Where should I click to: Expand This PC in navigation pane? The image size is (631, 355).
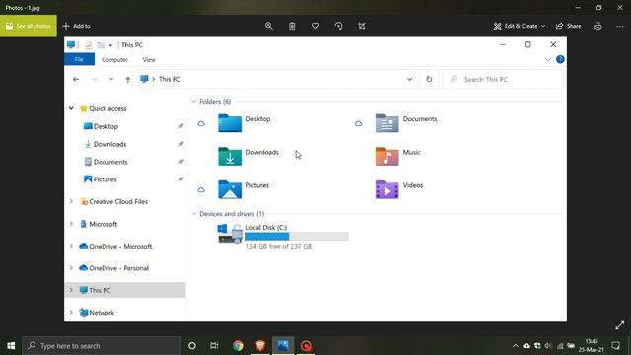pos(71,290)
